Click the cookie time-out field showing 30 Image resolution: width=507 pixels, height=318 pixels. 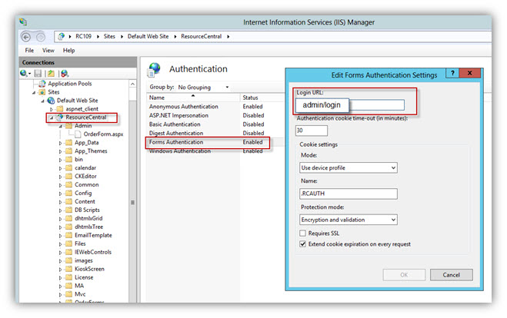tap(312, 131)
